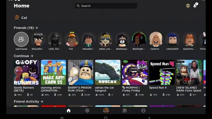Open Goofy Runners game thumbnail
Viewport: 212px width, 119px height.
26,72
